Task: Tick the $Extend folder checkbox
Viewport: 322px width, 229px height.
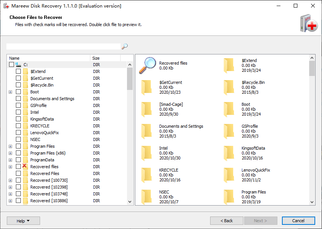Action: click(x=18, y=71)
